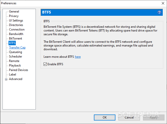Open the Scheduler page
Image resolution: width=167 pixels, height=124 pixels.
tap(16, 56)
